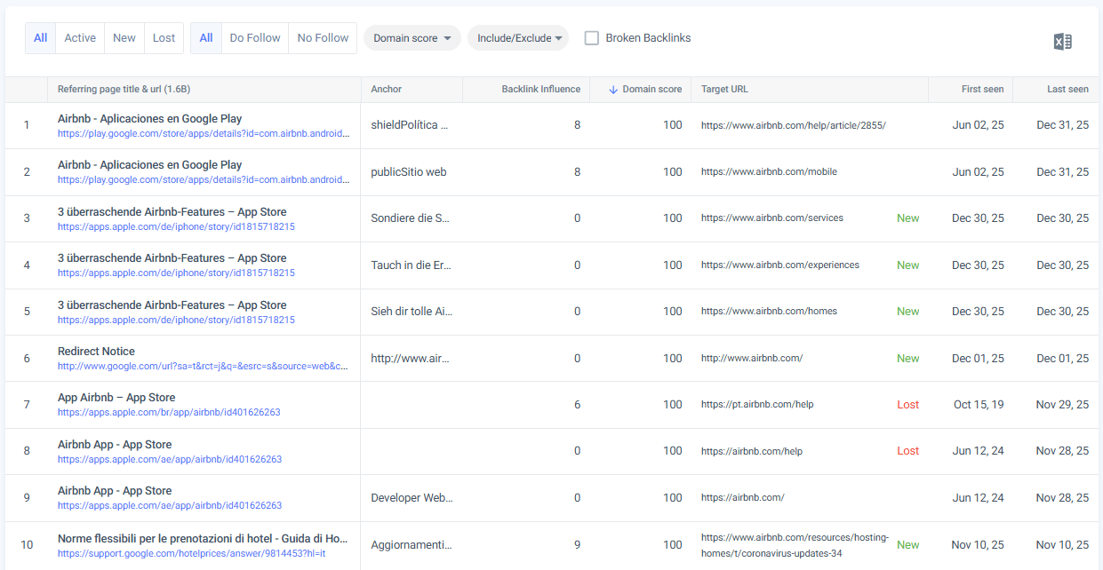Open row 2 Google Play referring URL

(204, 179)
